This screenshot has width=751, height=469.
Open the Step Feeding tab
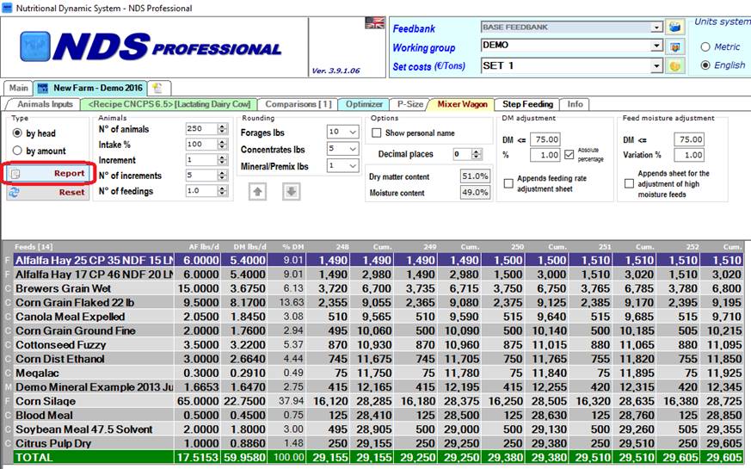pyautogui.click(x=527, y=104)
